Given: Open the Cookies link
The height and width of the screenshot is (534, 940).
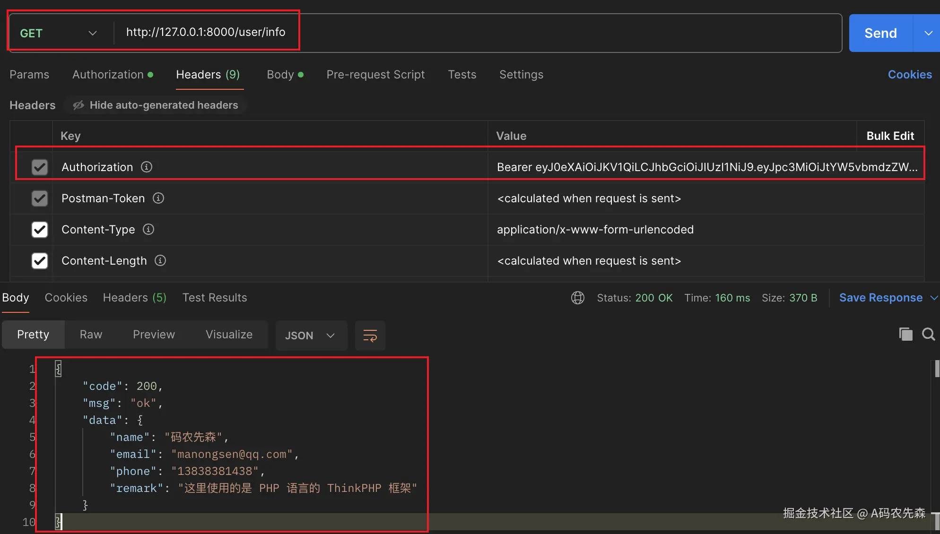Looking at the screenshot, I should tap(909, 75).
